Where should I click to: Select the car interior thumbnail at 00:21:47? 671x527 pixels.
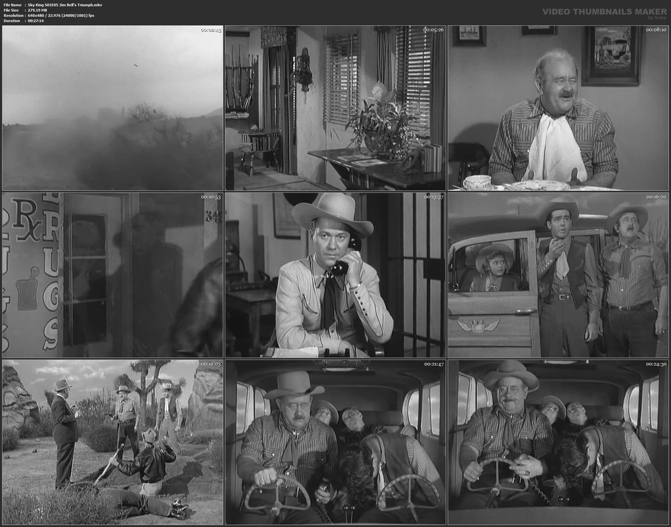[x=335, y=442]
